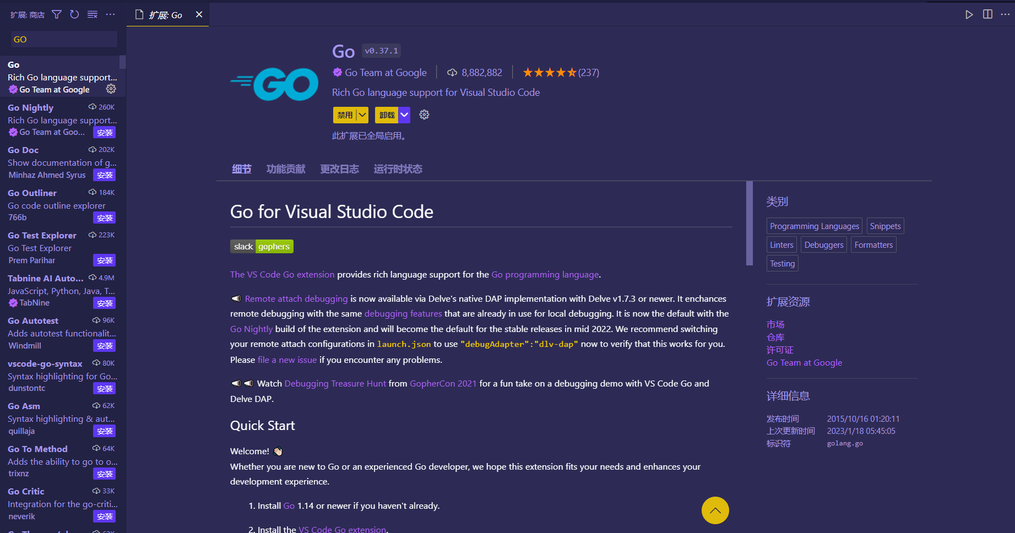The image size is (1015, 533).
Task: Click the yellow scroll-to-top button
Action: pyautogui.click(x=715, y=510)
